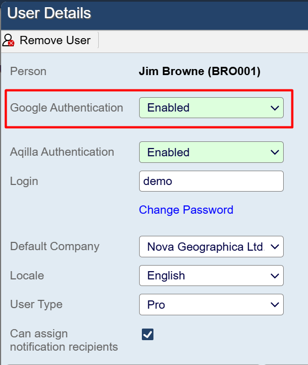The width and height of the screenshot is (308, 365).
Task: Uncheck Can assign notification recipients checkbox
Action: tap(147, 335)
